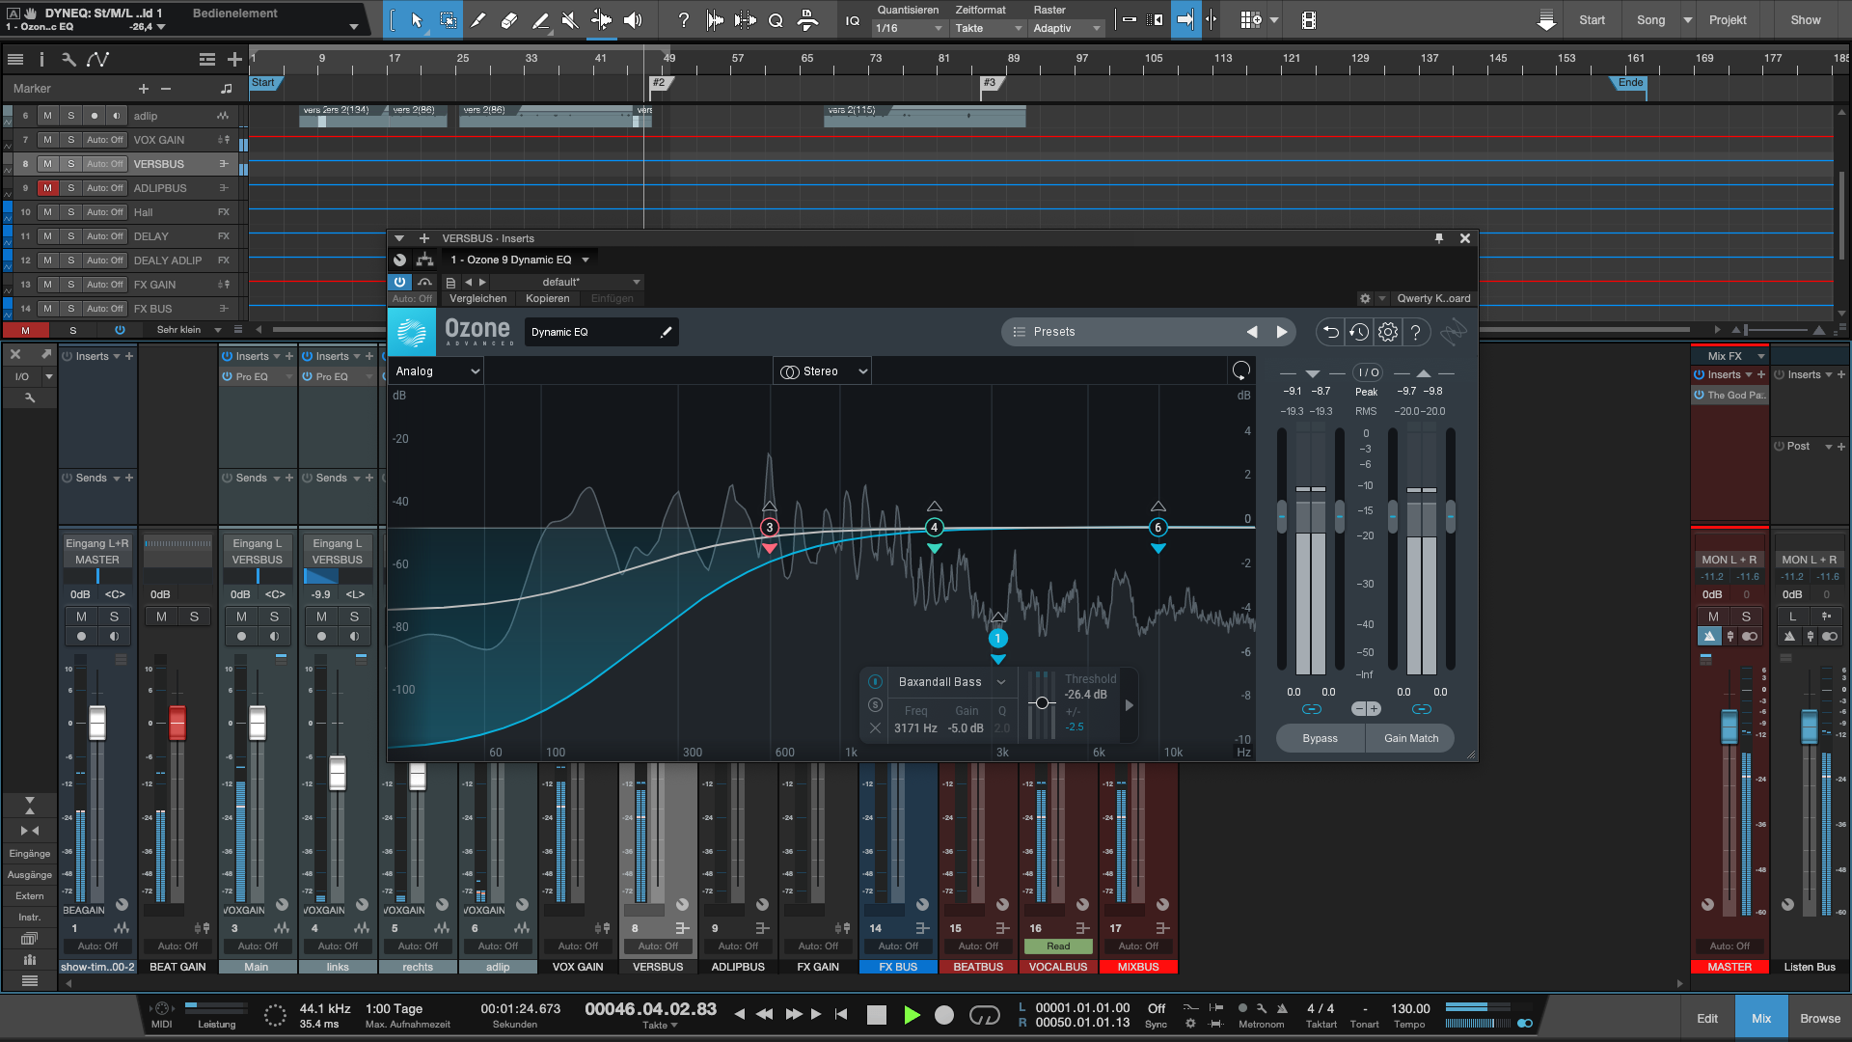Open the Projekt page
The width and height of the screenshot is (1852, 1042).
point(1728,20)
